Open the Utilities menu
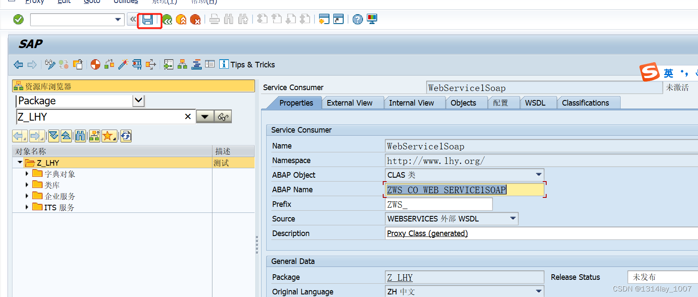 pyautogui.click(x=126, y=2)
